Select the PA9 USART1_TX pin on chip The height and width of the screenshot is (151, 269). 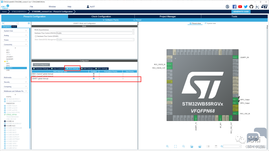click(196, 118)
